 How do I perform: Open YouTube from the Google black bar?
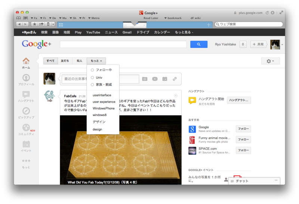pos(93,32)
